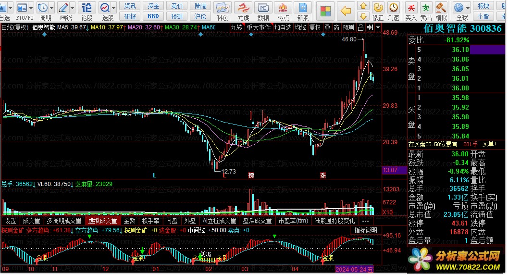Click the 陆港 button
Screen dimensions: 508x275
200,6
